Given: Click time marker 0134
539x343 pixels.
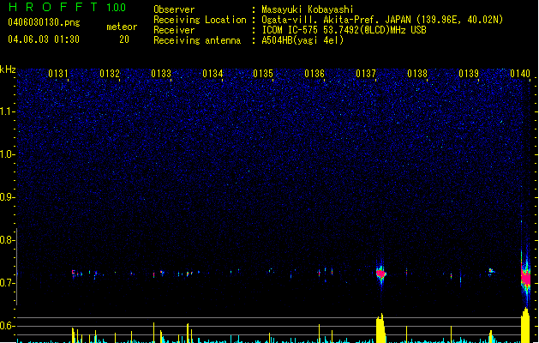Looking at the screenshot, I should coord(213,74).
